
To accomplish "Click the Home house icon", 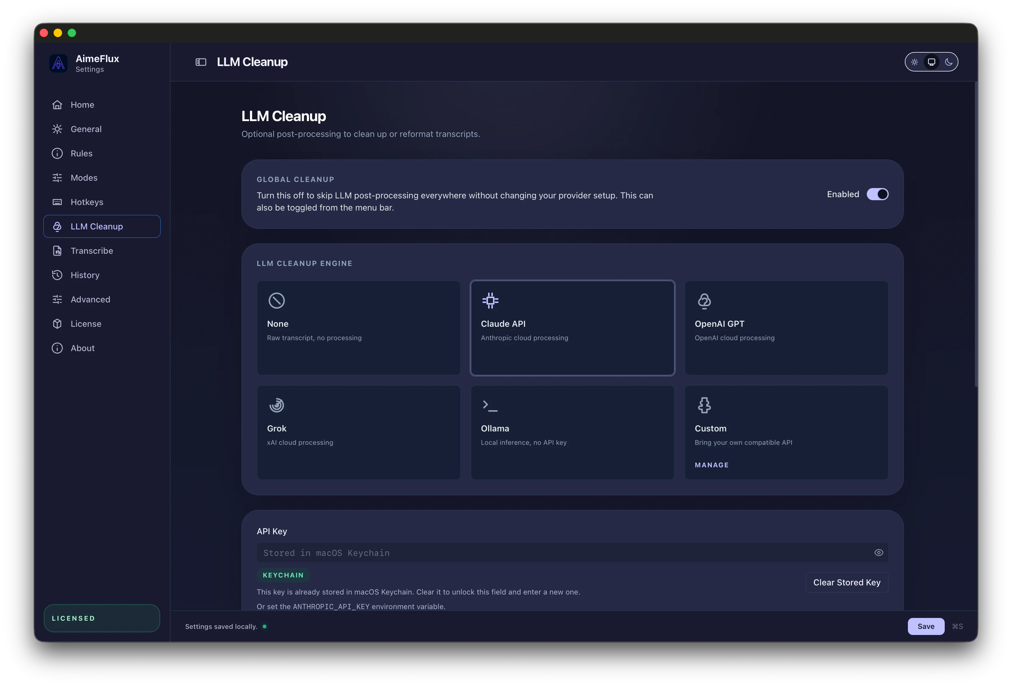I will 57,105.
